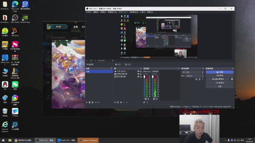Undock the Scenes panel via header icon
The image size is (255, 143).
click(112, 68)
